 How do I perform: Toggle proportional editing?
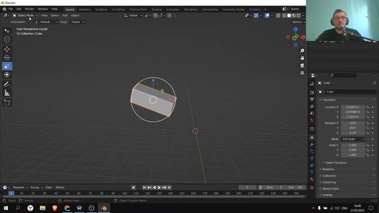(169, 15)
